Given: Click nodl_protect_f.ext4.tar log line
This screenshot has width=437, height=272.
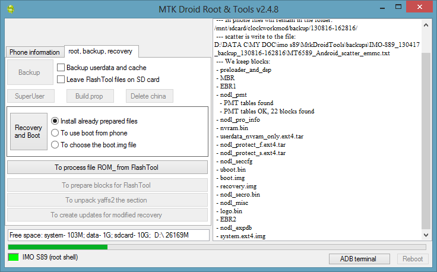Looking at the screenshot, I should [x=251, y=145].
